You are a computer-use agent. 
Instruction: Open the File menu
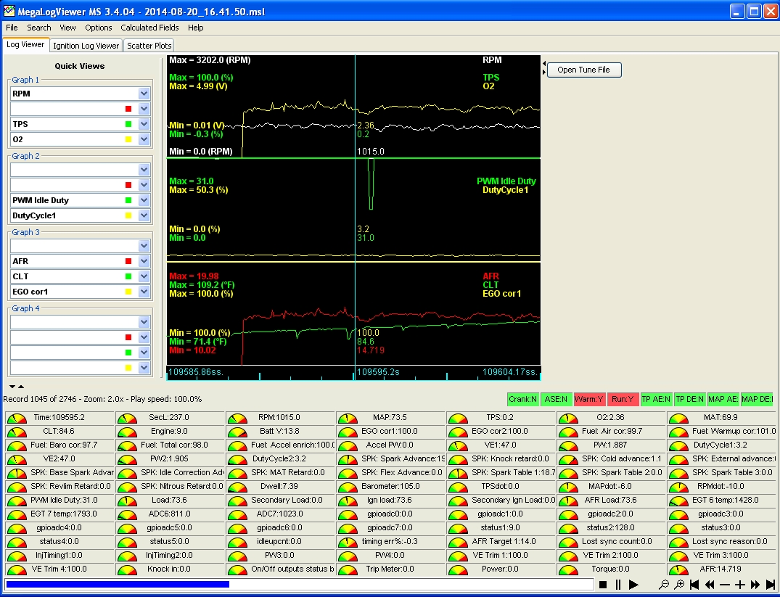12,28
